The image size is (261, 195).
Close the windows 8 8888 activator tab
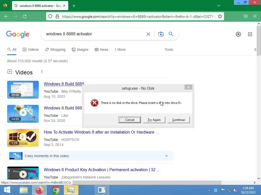point(64,6)
